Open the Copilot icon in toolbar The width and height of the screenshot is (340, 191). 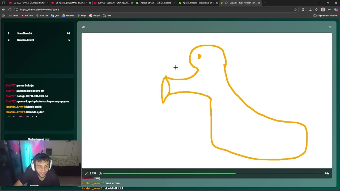[x=336, y=10]
